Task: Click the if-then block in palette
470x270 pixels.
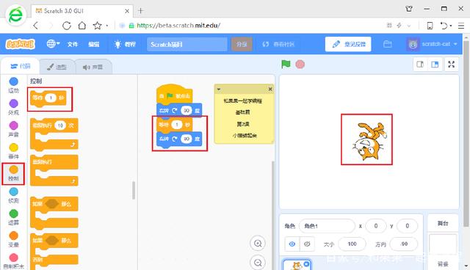Action: pyautogui.click(x=54, y=213)
